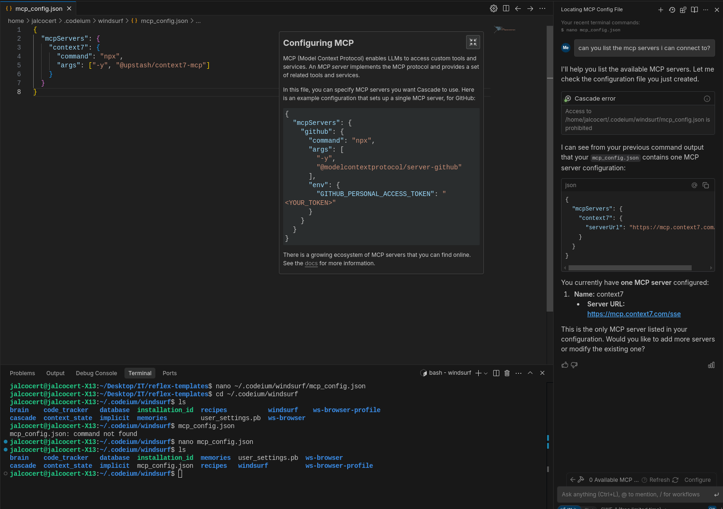Open response stats bar chart icon
The width and height of the screenshot is (723, 509).
711,365
